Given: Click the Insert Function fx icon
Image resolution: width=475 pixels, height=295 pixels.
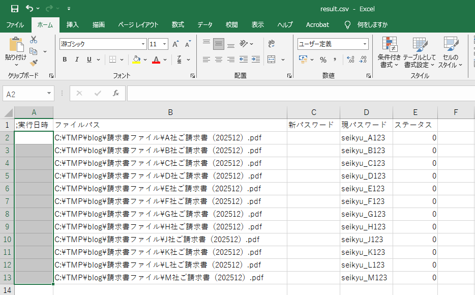Looking at the screenshot, I should click(x=116, y=94).
